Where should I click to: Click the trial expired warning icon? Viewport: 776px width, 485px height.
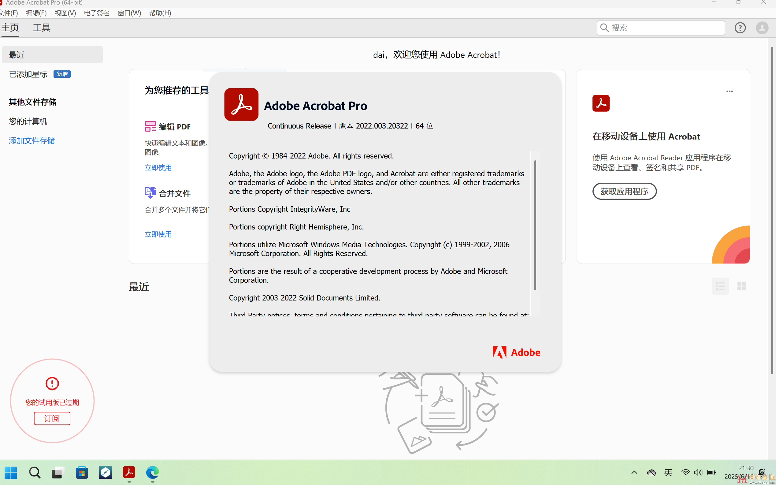point(52,383)
